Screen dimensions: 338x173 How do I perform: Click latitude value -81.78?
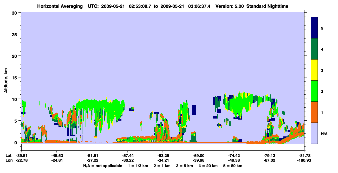(x=304, y=156)
